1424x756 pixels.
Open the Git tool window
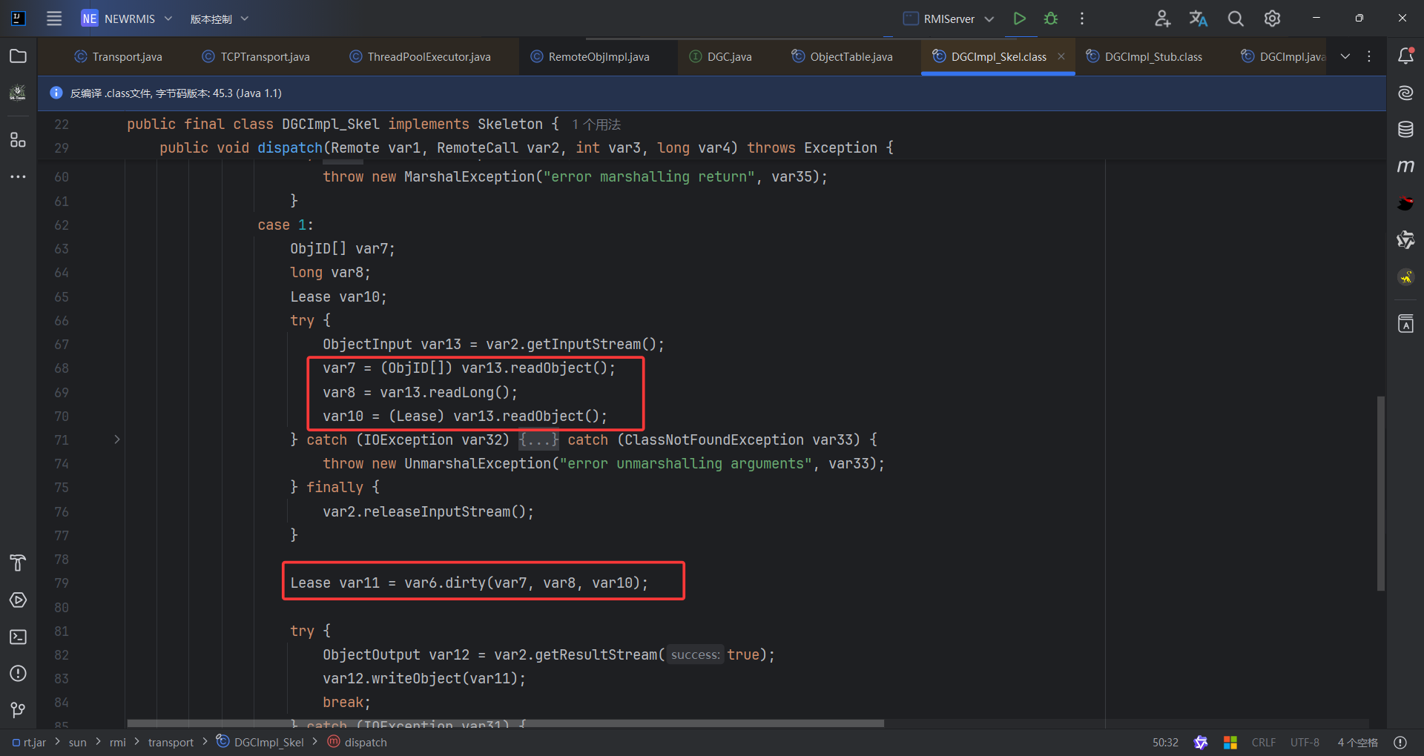pyautogui.click(x=19, y=711)
